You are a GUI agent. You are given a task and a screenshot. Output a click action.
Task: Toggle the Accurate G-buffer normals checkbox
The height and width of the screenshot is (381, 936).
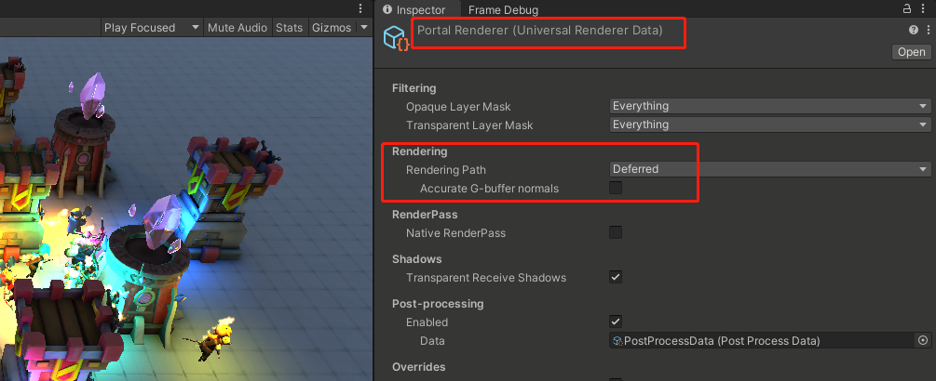pyautogui.click(x=616, y=189)
